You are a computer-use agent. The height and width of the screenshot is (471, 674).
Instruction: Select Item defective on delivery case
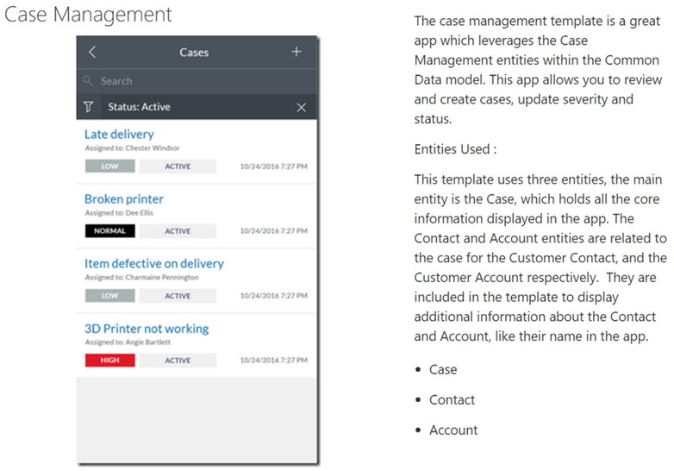point(153,264)
